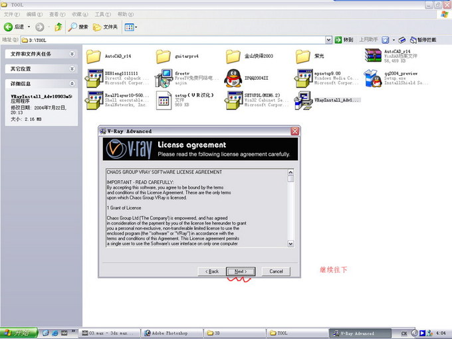Click the Explorer Forward arrow icon

click(x=40, y=27)
